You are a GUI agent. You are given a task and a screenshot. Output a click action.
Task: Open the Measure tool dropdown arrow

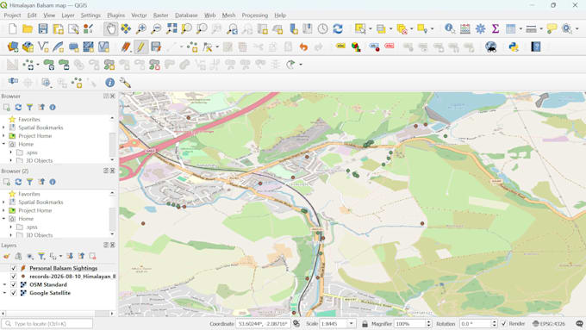541,28
